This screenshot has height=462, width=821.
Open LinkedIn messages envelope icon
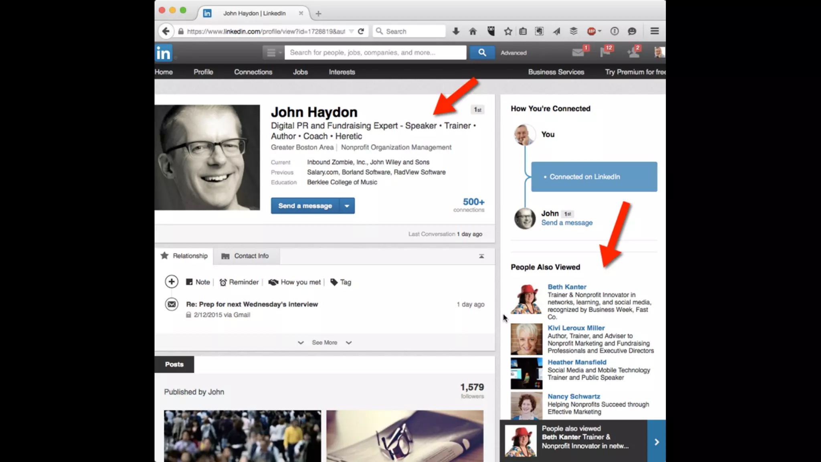[578, 53]
